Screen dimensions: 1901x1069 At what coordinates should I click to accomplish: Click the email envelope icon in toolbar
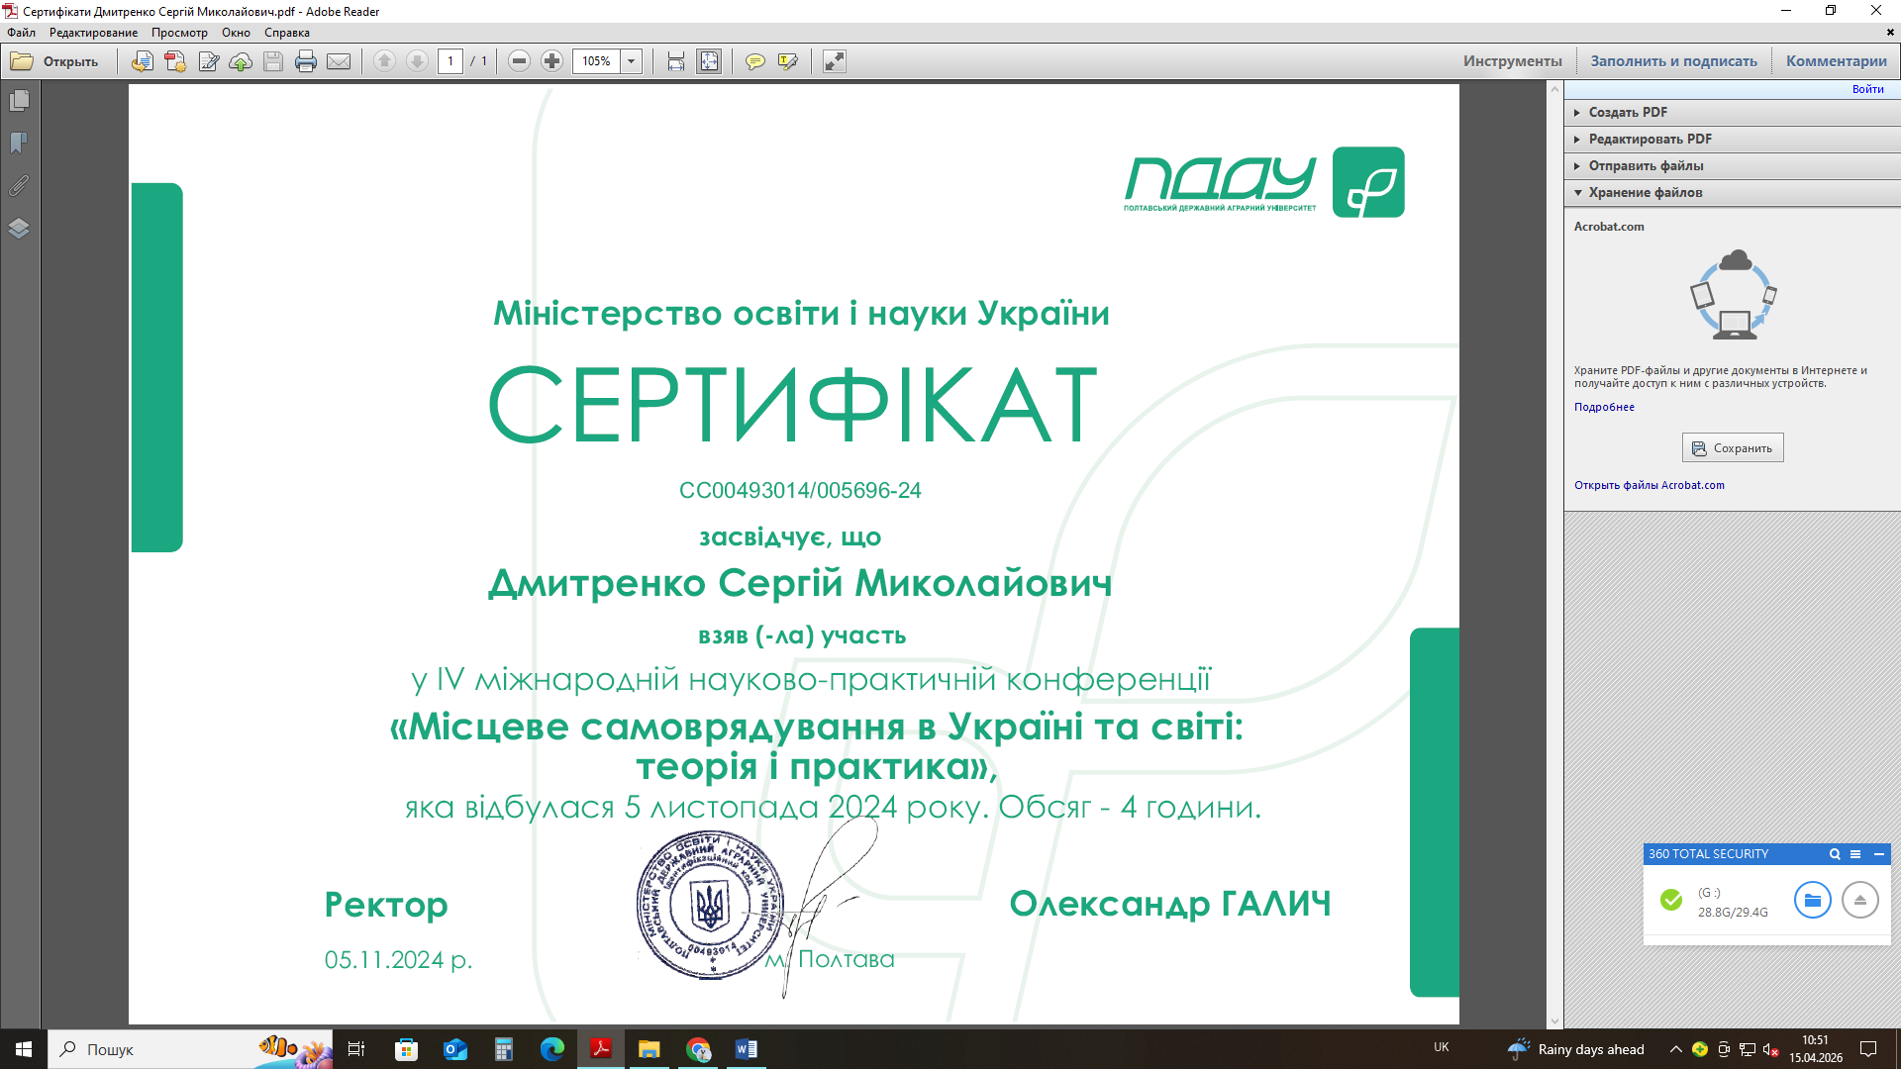[x=339, y=61]
